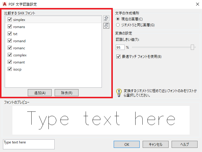Click the 除去(R) button

click(67, 93)
